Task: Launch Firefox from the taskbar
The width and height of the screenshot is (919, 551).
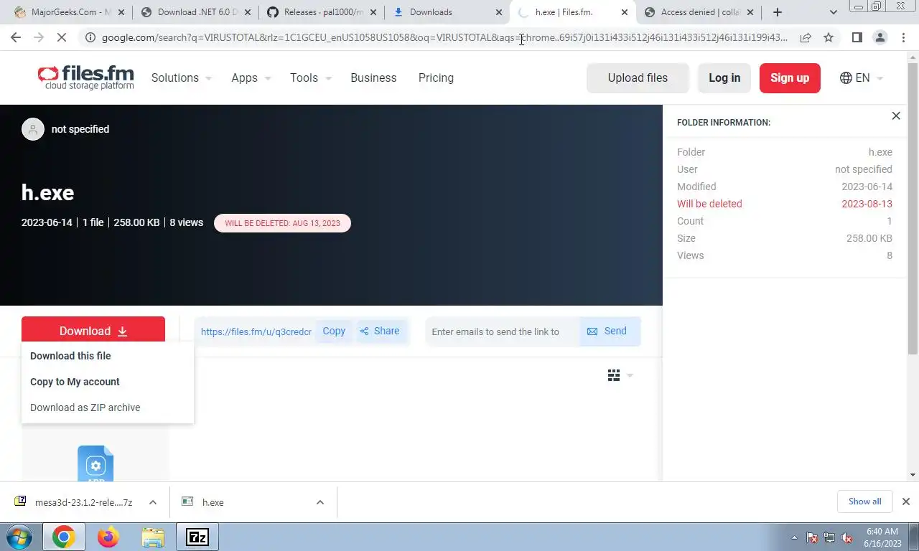Action: pos(108,537)
